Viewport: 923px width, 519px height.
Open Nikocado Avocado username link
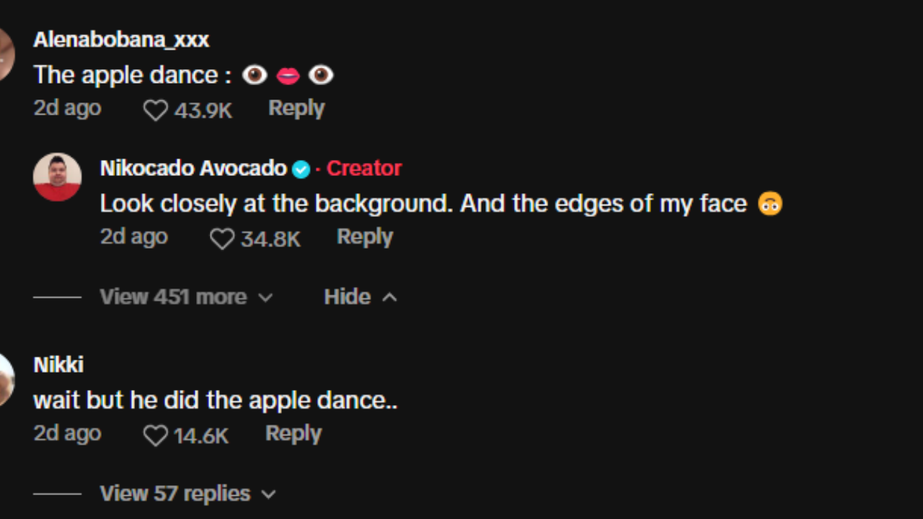pyautogui.click(x=193, y=168)
